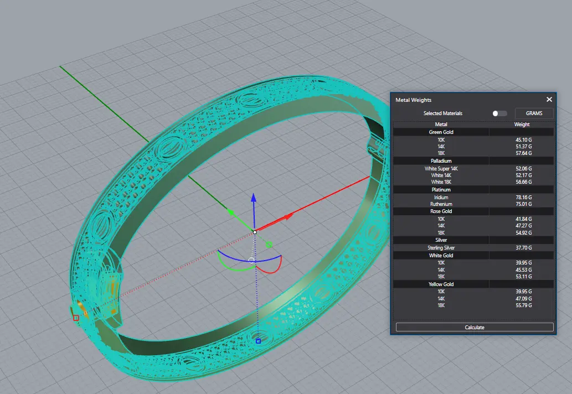Click the Weight column header
Viewport: 572px width, 394px height.
tap(522, 125)
